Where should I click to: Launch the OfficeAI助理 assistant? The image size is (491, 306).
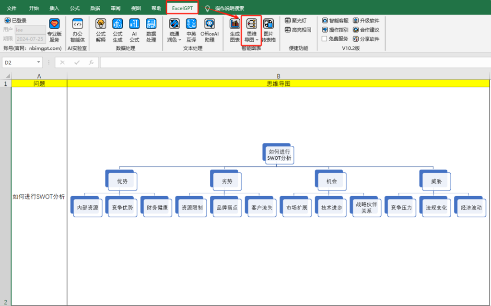pyautogui.click(x=210, y=30)
